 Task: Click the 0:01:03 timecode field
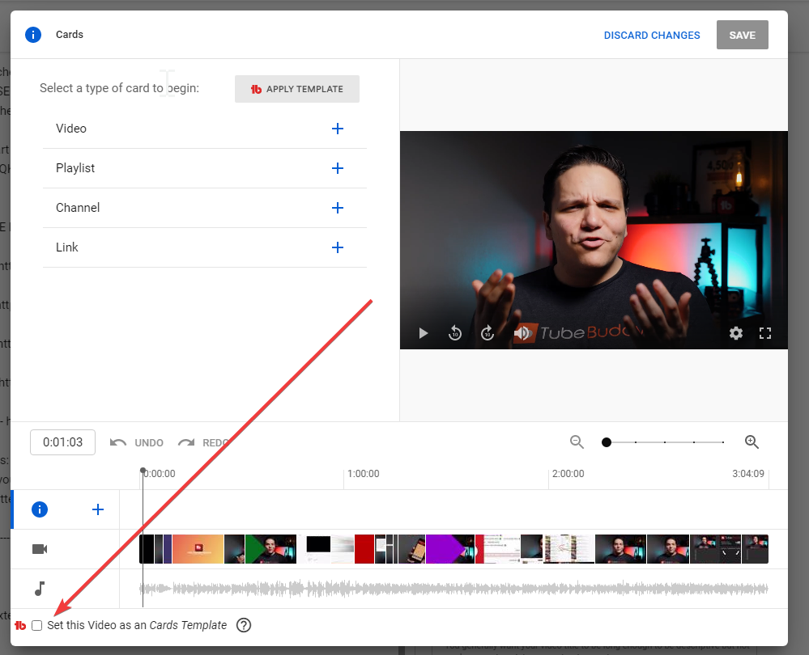coord(63,442)
